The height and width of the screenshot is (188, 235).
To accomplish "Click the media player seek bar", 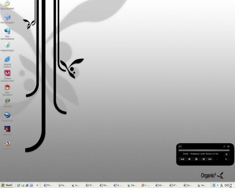I will coord(204,150).
